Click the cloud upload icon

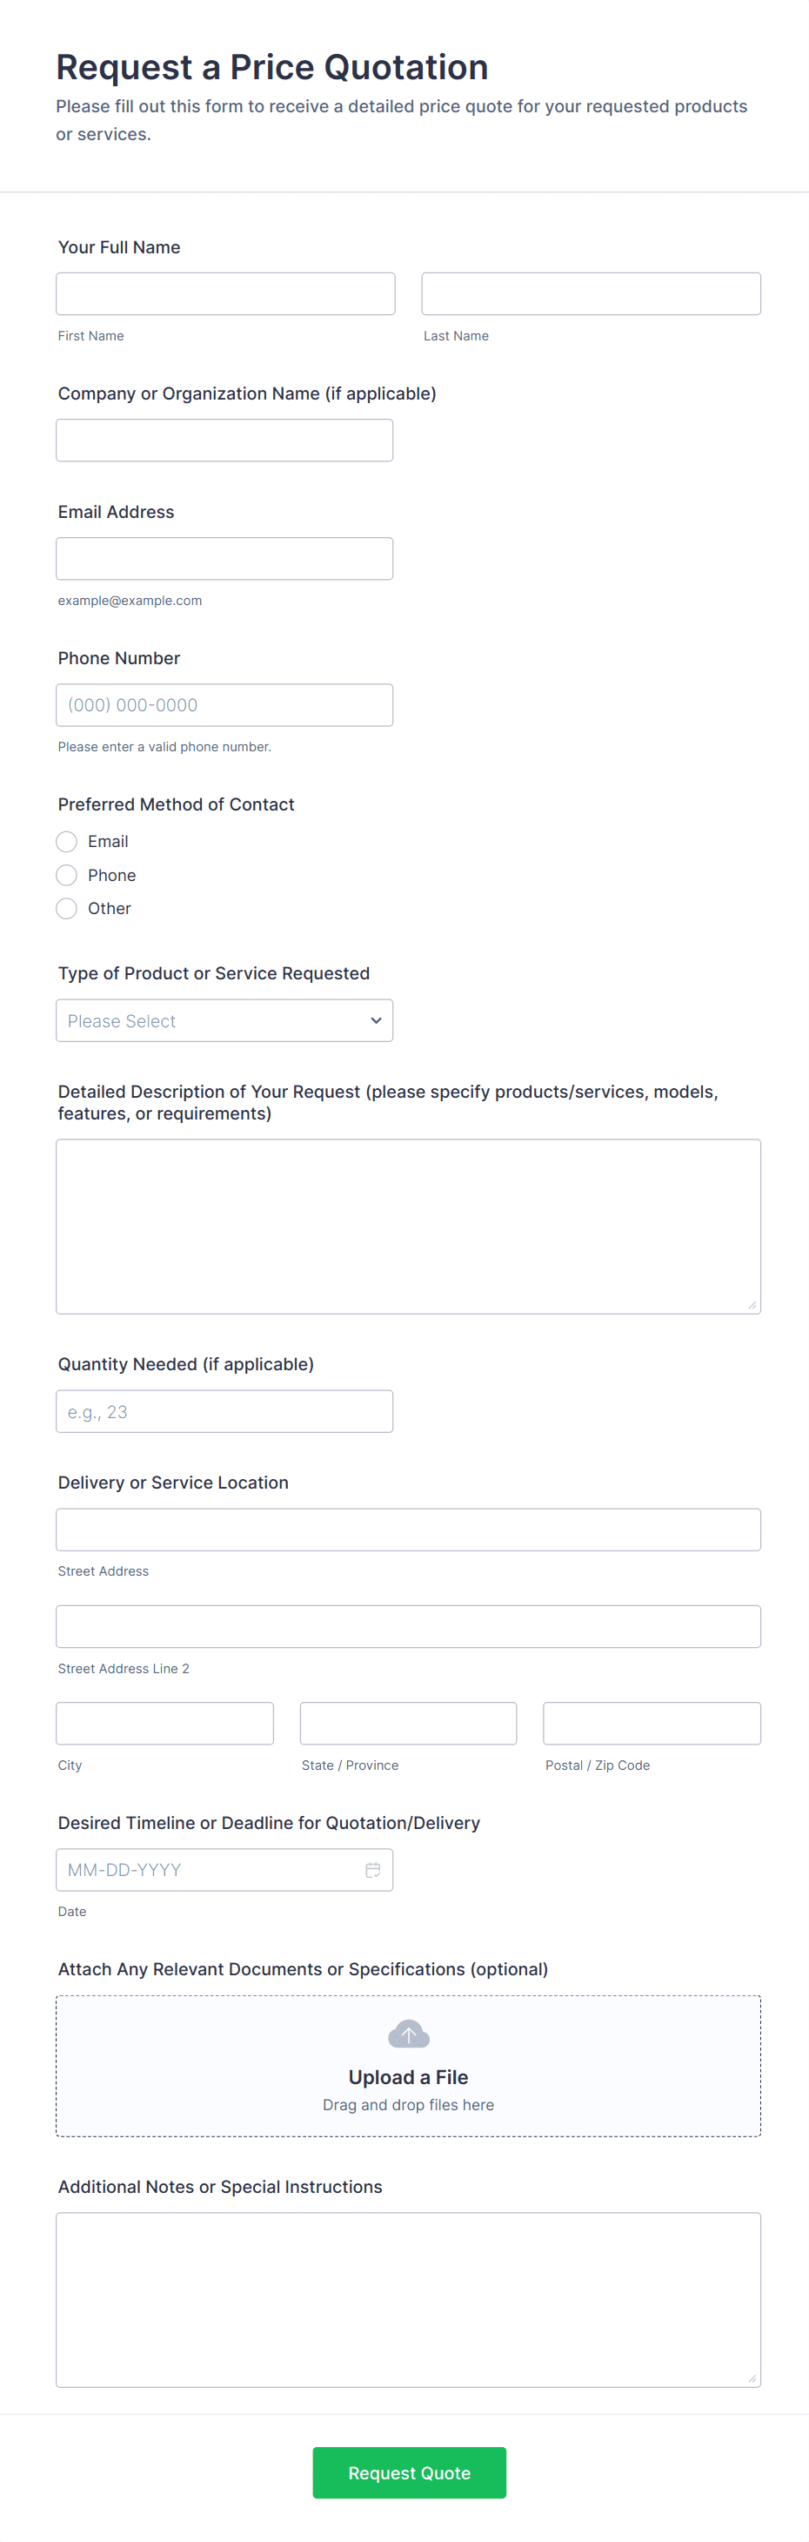409,2034
